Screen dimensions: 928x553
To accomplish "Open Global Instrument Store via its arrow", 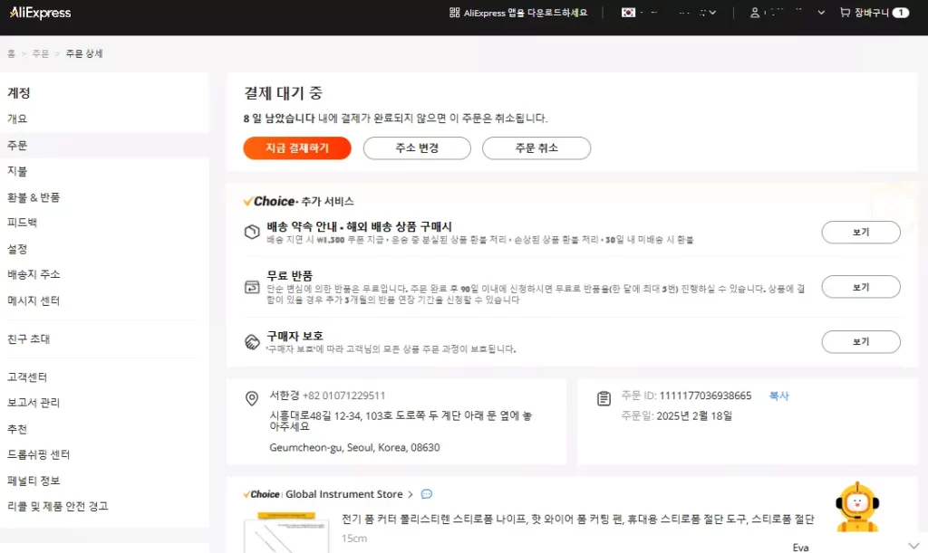I will coord(410,494).
